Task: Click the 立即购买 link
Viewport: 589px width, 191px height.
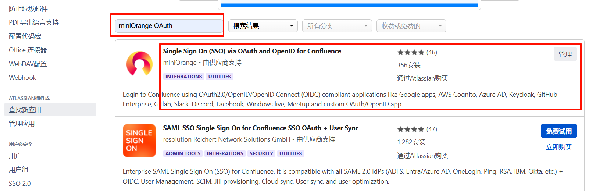Action: click(559, 147)
